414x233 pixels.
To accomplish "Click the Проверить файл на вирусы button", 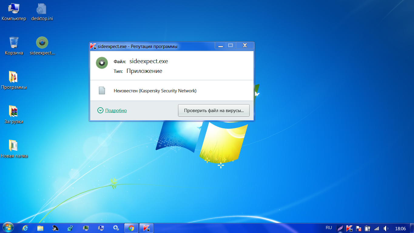I will [214, 111].
